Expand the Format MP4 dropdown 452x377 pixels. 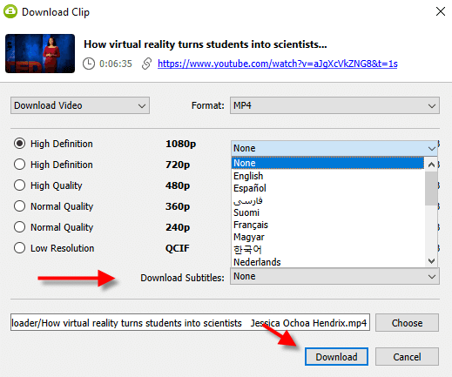tap(334, 105)
